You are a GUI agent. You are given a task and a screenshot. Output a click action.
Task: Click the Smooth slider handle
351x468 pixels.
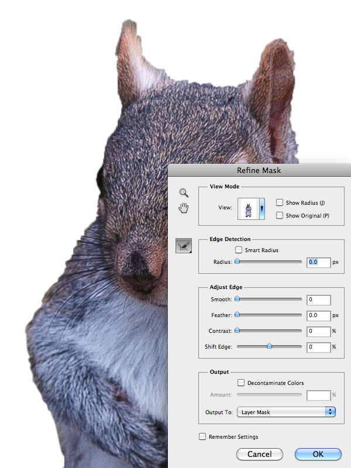(x=238, y=299)
